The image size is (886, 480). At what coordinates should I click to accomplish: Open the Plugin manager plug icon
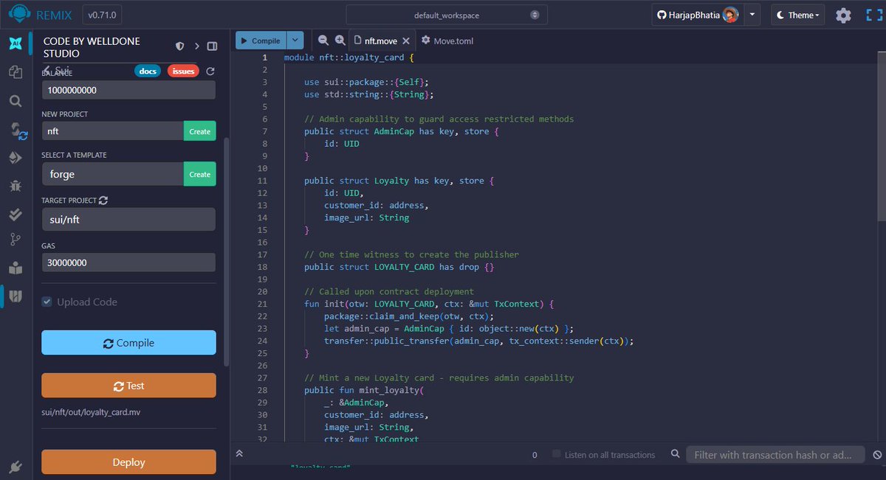point(16,466)
